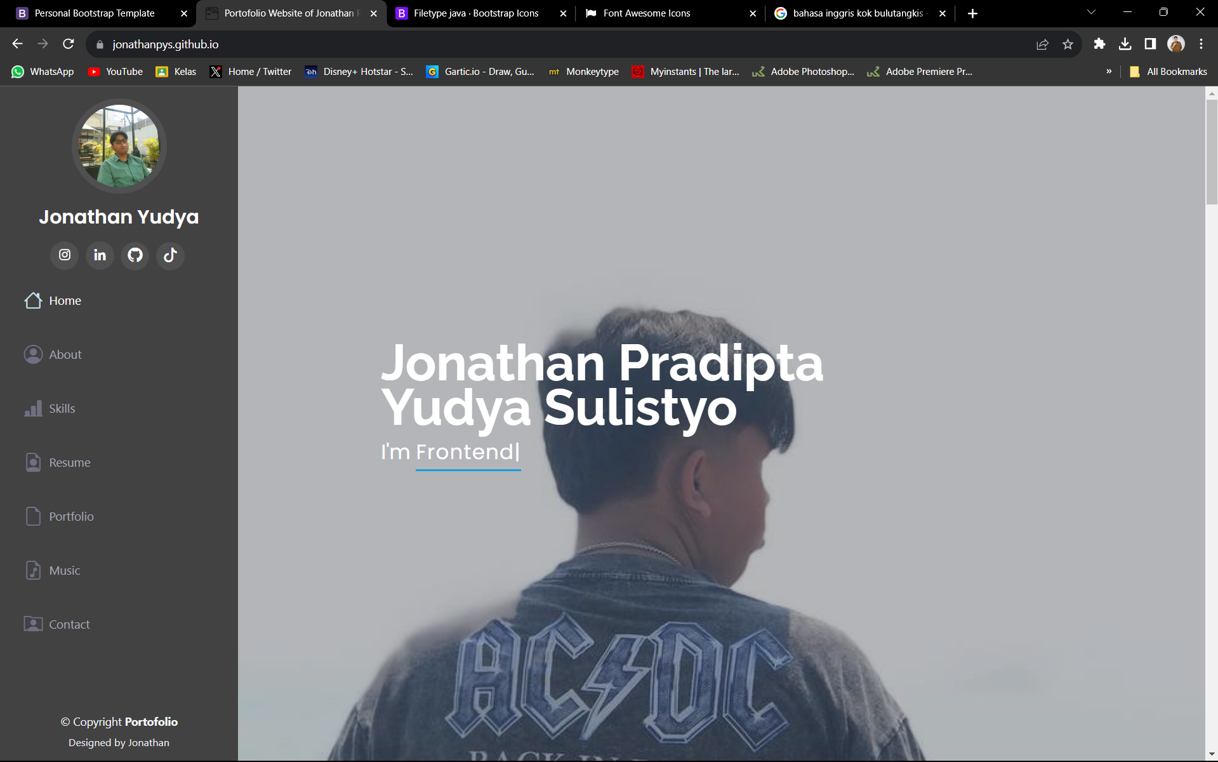Viewport: 1218px width, 762px height.
Task: Open the Extensions puzzle icon
Action: [1099, 44]
